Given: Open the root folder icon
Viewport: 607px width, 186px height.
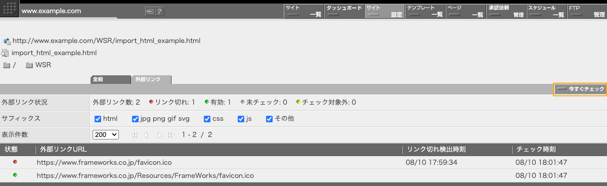Looking at the screenshot, I should [7, 65].
